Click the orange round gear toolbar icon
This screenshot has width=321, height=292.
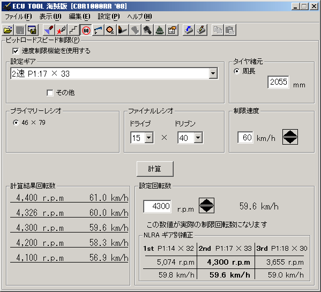click(110, 30)
